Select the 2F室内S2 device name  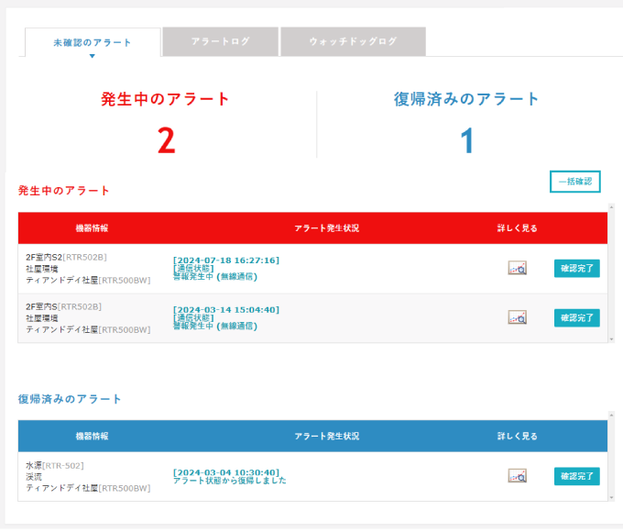(x=44, y=258)
